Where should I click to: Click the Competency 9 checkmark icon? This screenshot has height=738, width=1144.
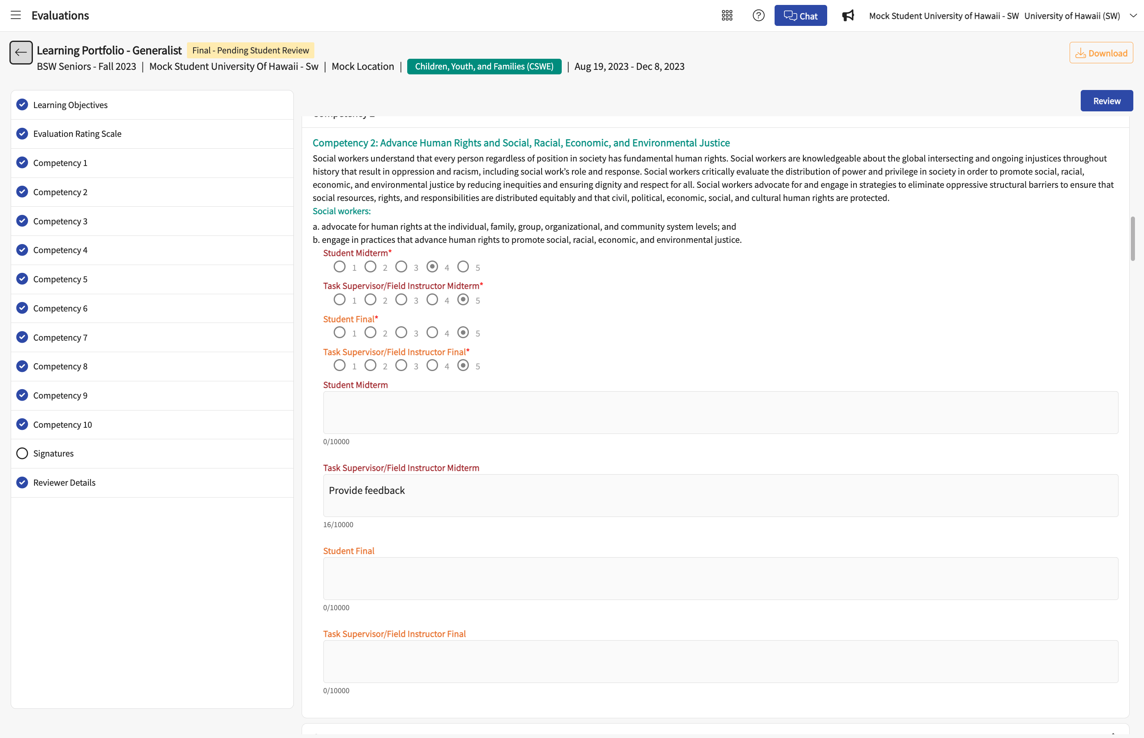pos(22,395)
